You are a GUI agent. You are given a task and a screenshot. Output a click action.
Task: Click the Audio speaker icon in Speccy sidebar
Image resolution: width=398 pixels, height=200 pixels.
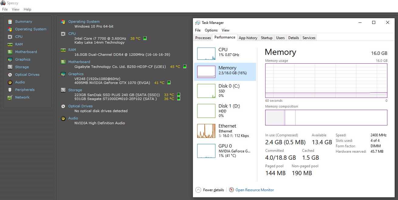coord(10,82)
